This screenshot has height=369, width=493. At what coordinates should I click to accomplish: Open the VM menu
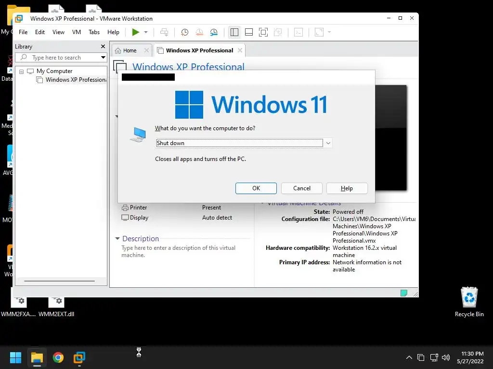[x=77, y=32]
